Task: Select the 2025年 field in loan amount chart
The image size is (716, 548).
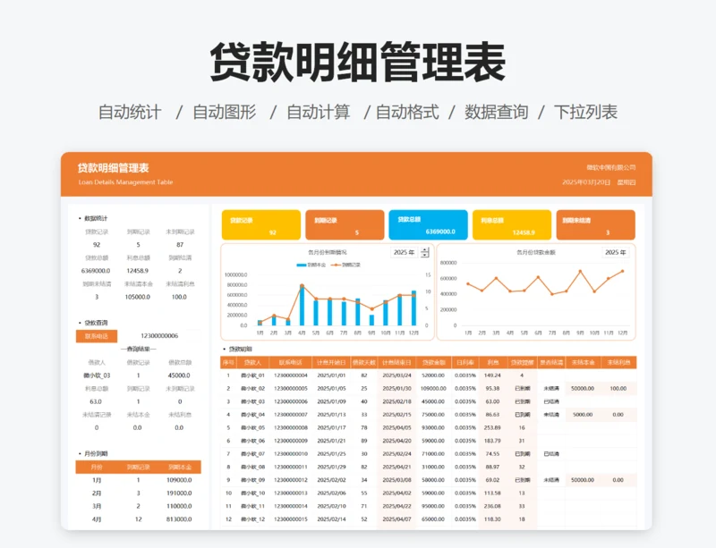Action: click(x=615, y=252)
